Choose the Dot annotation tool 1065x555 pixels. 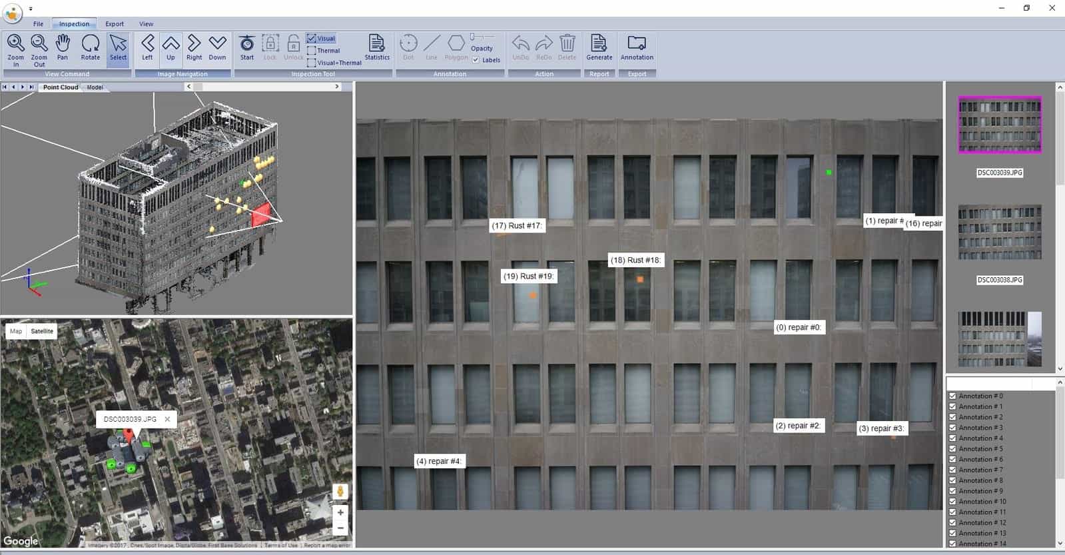[408, 48]
